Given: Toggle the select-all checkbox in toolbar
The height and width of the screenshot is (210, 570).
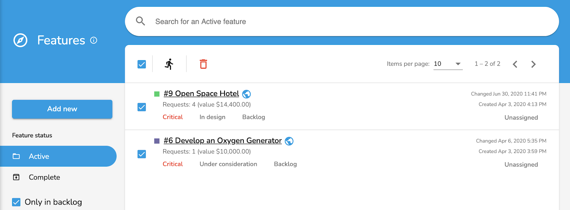Looking at the screenshot, I should pyautogui.click(x=142, y=64).
